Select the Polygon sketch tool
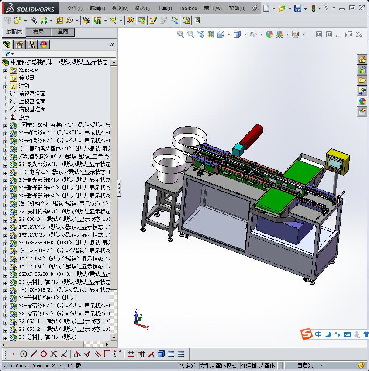This screenshot has height=371, width=369. coord(43,354)
